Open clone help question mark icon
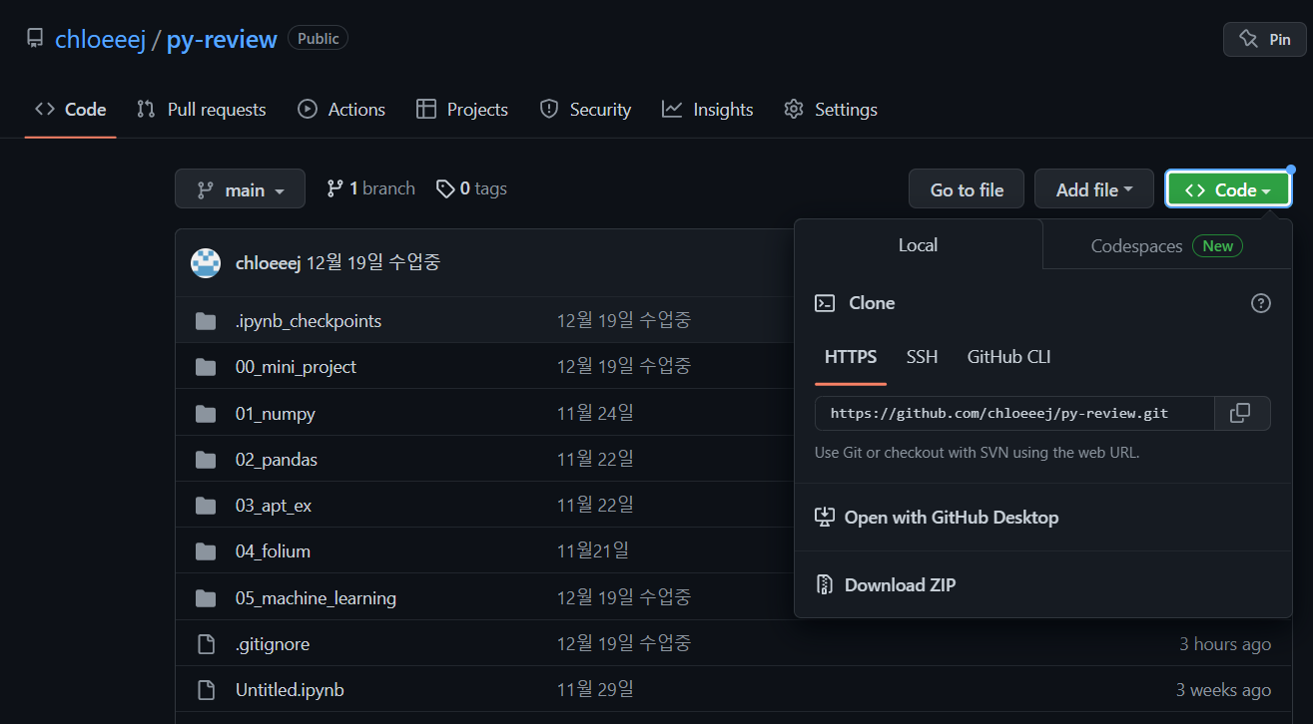This screenshot has width=1313, height=724. tap(1261, 303)
